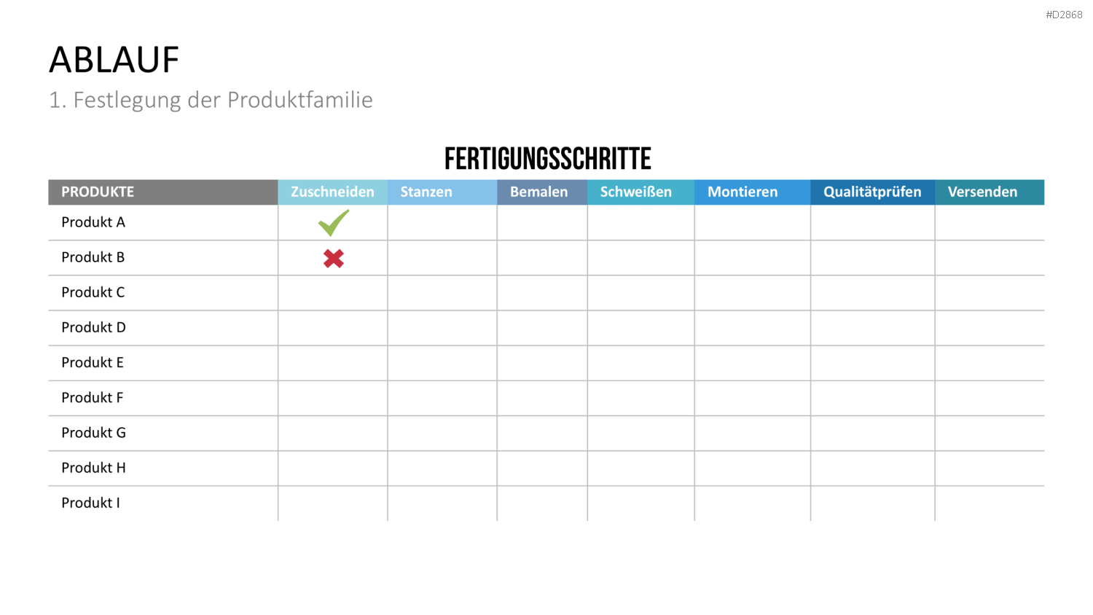This screenshot has width=1093, height=615.
Task: Click the ABLAUF slide title
Action: click(114, 60)
